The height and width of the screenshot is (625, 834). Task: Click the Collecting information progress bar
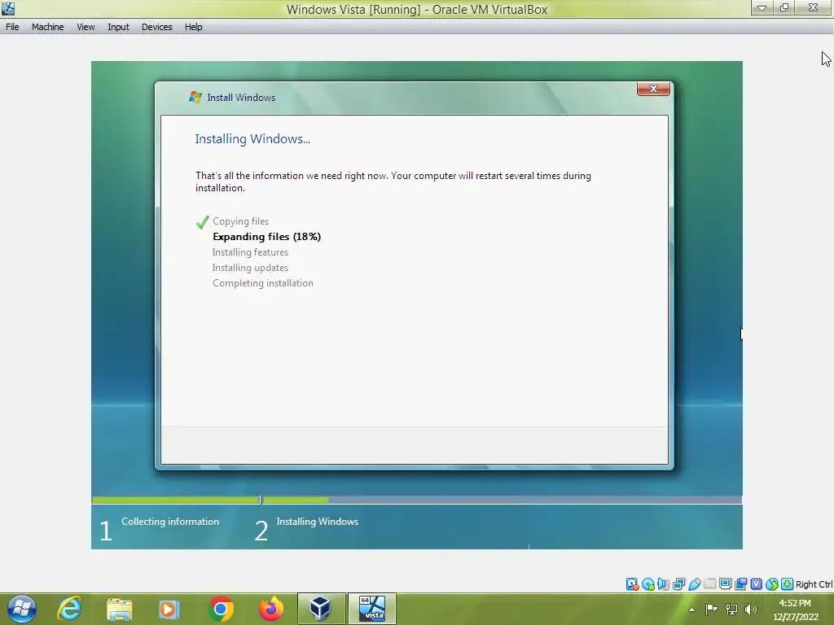pos(176,500)
